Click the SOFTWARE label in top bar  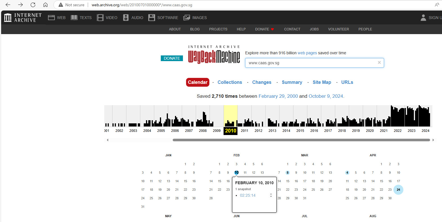click(168, 18)
